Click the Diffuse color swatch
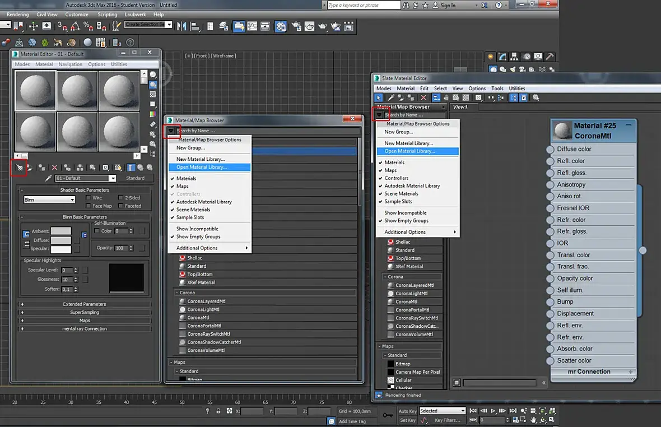This screenshot has width=661, height=427. coord(60,240)
